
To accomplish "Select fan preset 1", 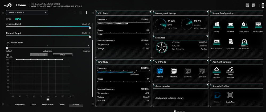I will [x=33, y=55].
